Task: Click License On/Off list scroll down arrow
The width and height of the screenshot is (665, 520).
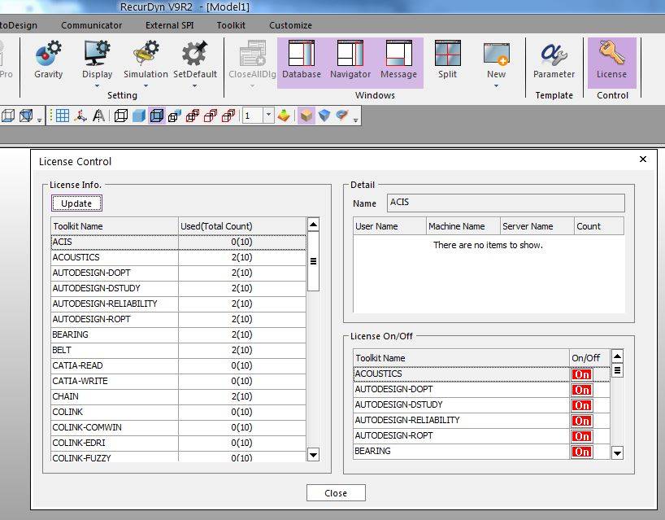Action: [618, 453]
